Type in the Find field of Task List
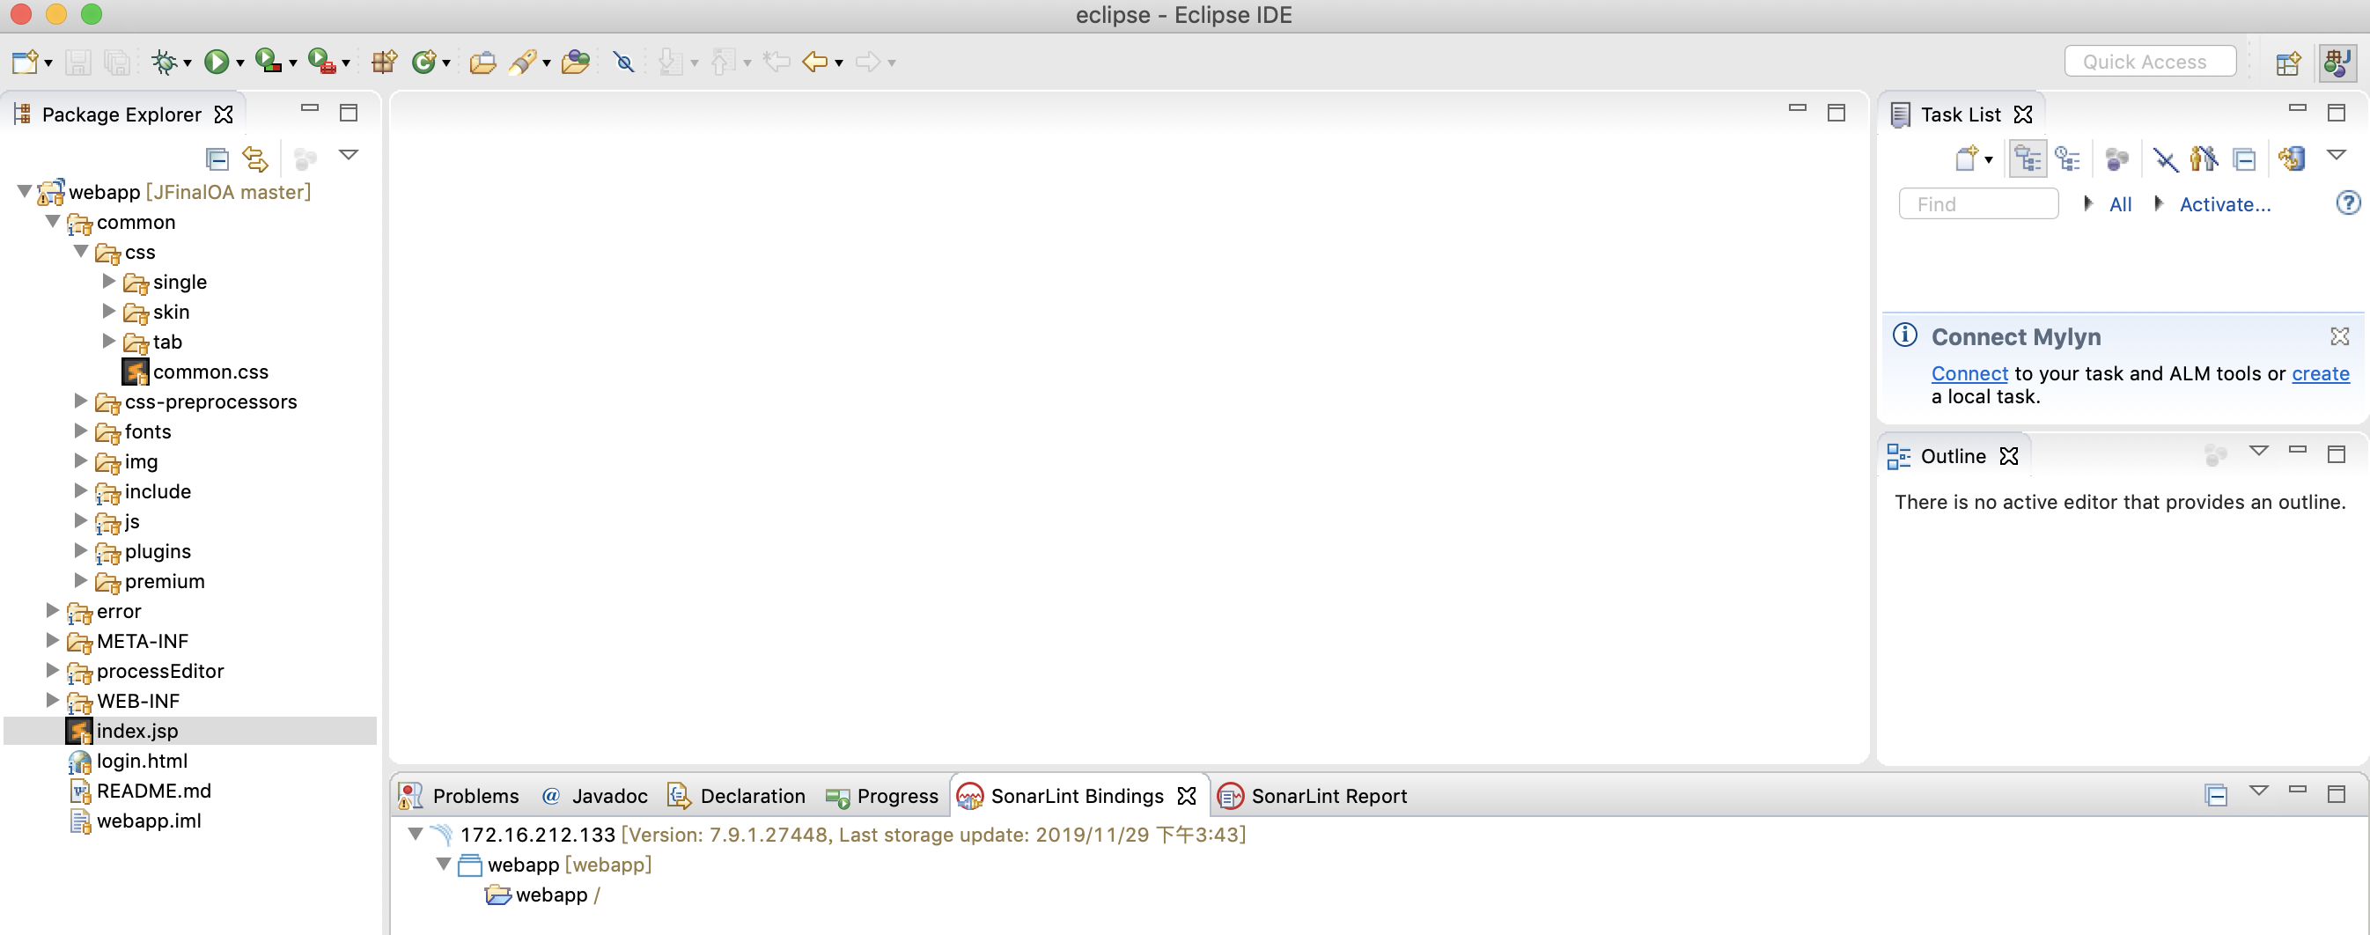Image resolution: width=2370 pixels, height=935 pixels. (x=1978, y=203)
